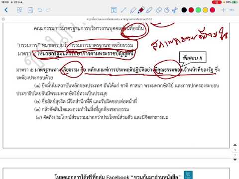Select the straight line shape tool

(123, 10)
